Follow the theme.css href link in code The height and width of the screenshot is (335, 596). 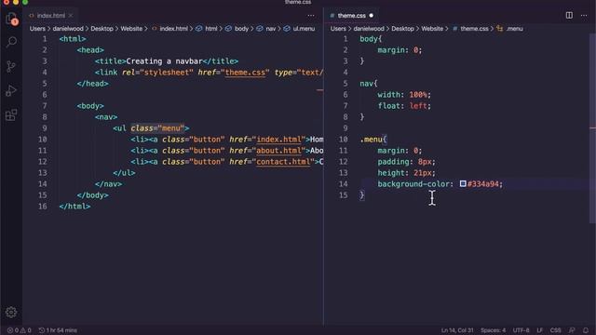[245, 73]
